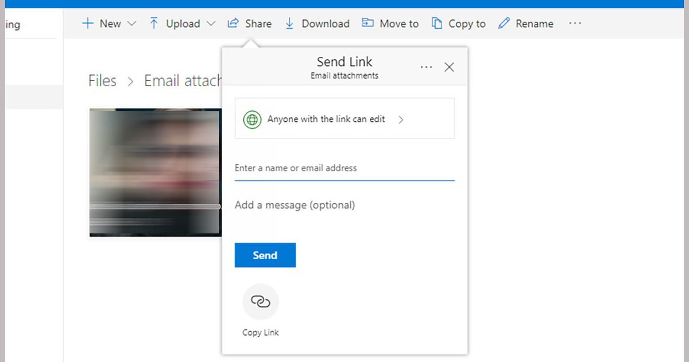Viewport: 689px width, 362px height.
Task: Go to Files in the breadcrumb
Action: coord(102,81)
